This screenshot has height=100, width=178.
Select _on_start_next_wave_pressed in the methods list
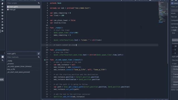18,72
